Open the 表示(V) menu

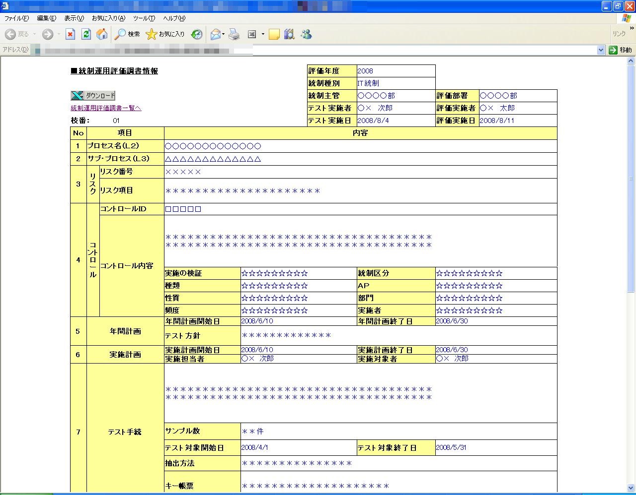coord(74,18)
